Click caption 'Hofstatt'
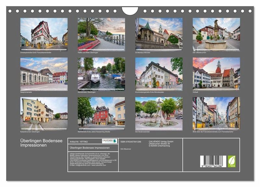Image resolution: width=260 pixels, height=187 pixels. (195, 92)
